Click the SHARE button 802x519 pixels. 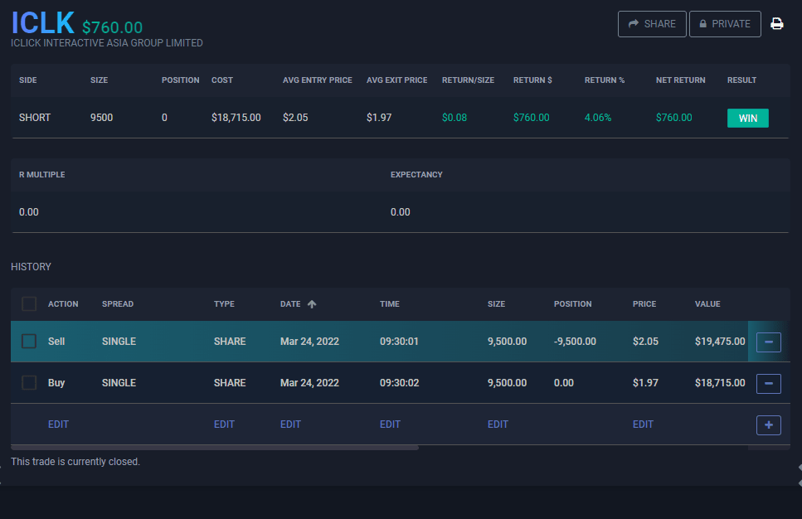click(x=652, y=24)
